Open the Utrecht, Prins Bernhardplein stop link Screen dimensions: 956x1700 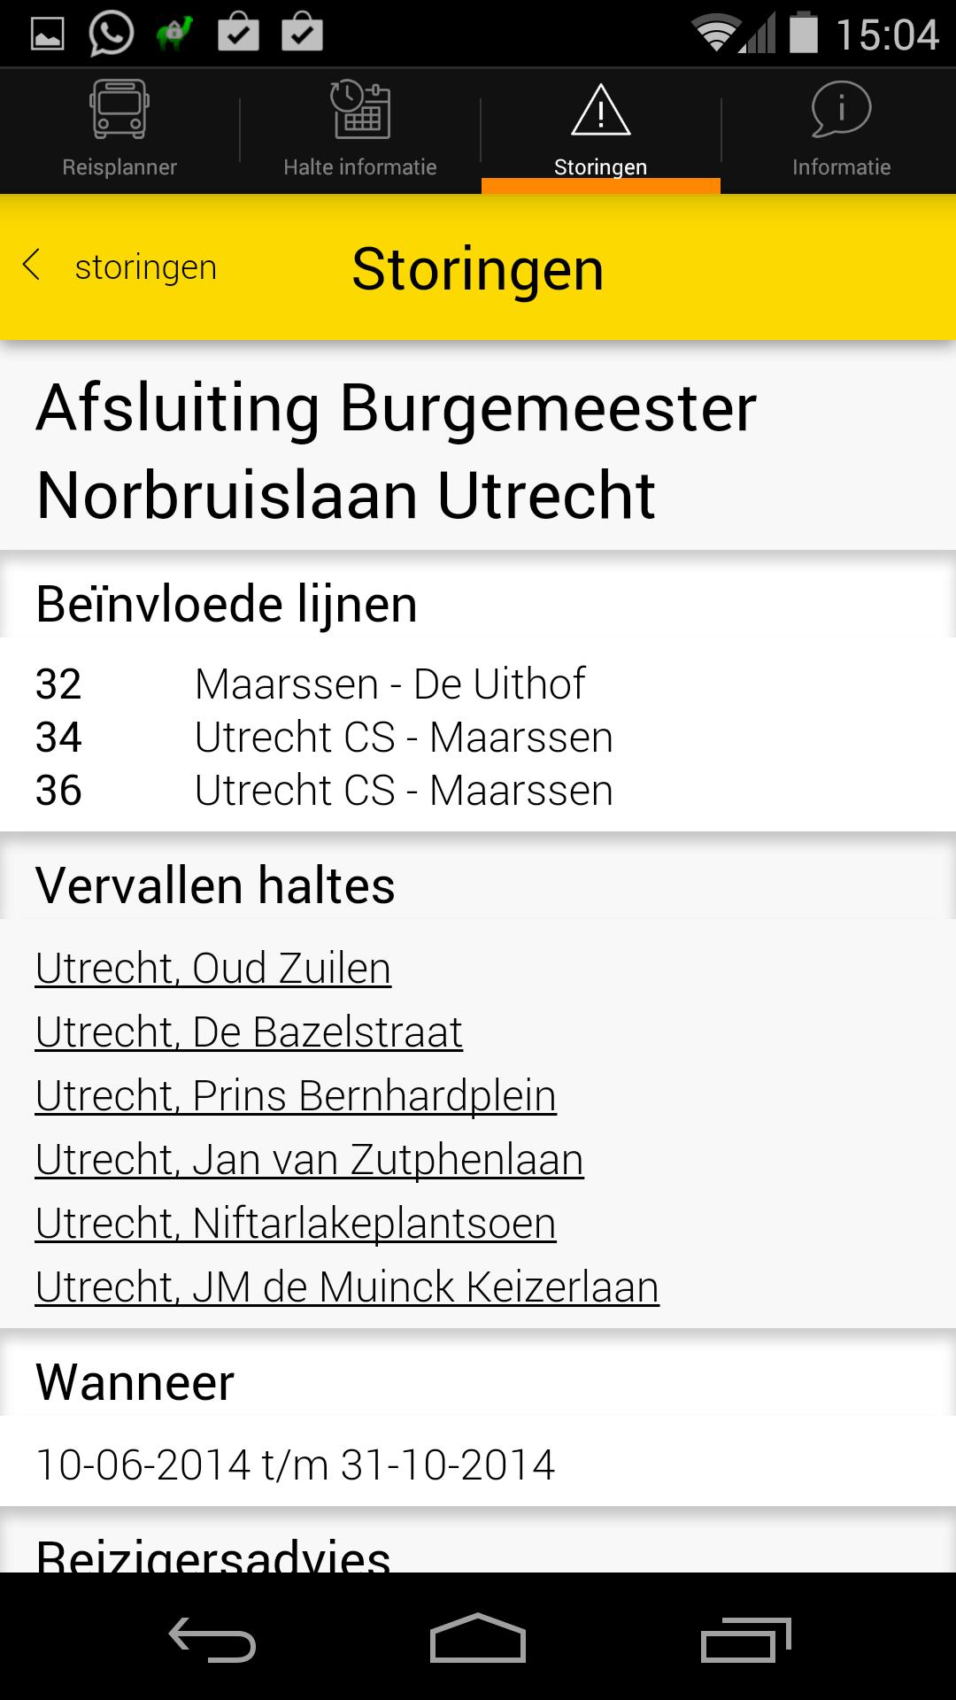(x=296, y=1095)
